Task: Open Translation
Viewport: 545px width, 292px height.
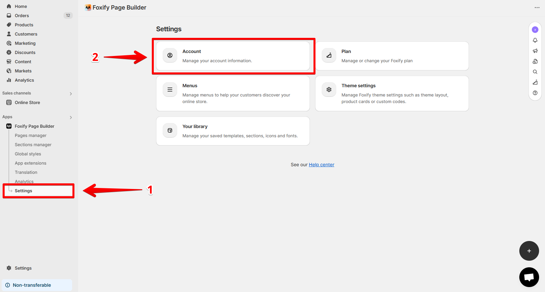Action: pos(26,172)
